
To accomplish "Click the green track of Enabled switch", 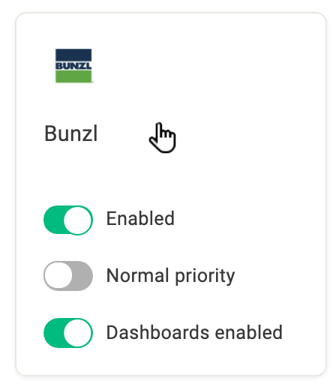I will pyautogui.click(x=53, y=220).
